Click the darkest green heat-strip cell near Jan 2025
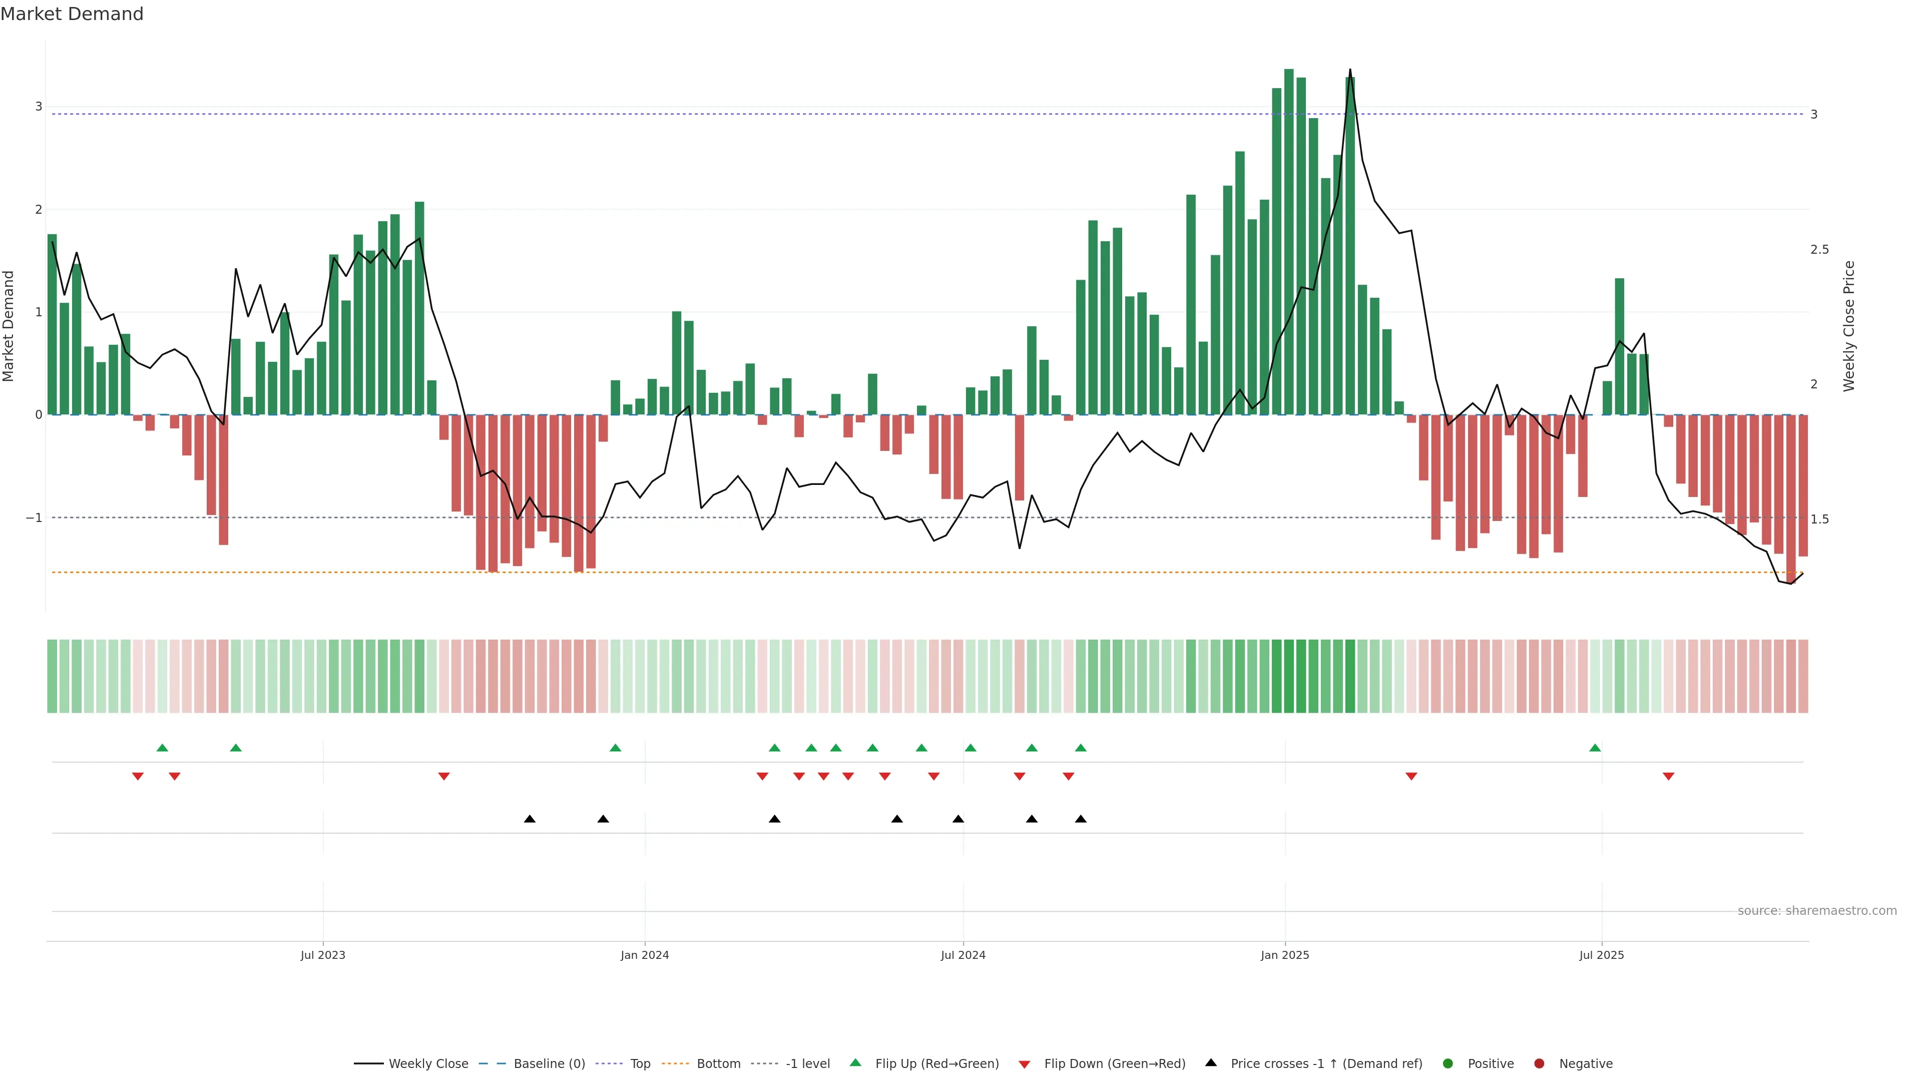Image resolution: width=1922 pixels, height=1081 pixels. [x=1288, y=676]
